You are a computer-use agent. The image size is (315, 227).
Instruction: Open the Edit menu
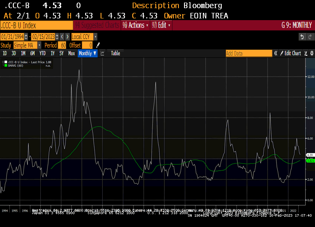coord(161,25)
